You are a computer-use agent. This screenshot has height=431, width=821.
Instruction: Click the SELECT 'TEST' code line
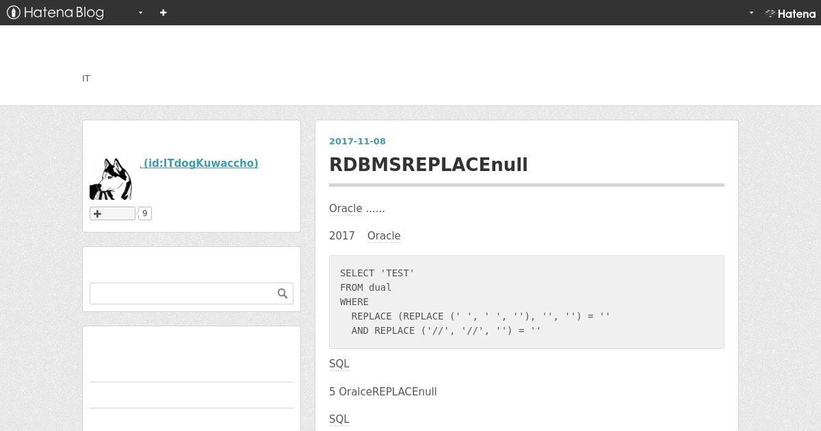tap(377, 273)
